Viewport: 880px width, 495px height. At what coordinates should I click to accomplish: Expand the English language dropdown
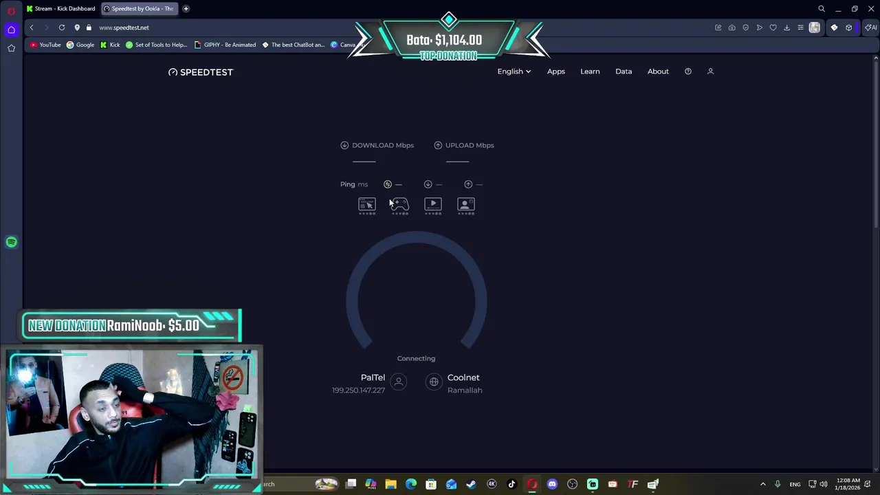coord(514,71)
